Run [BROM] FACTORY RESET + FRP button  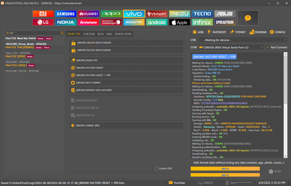tap(126, 75)
